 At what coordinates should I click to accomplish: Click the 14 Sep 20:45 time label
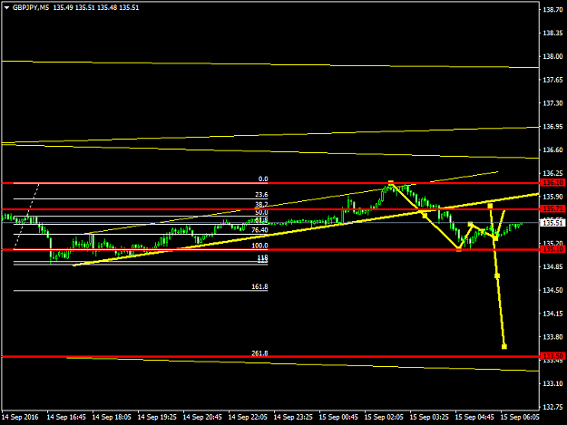[202, 417]
